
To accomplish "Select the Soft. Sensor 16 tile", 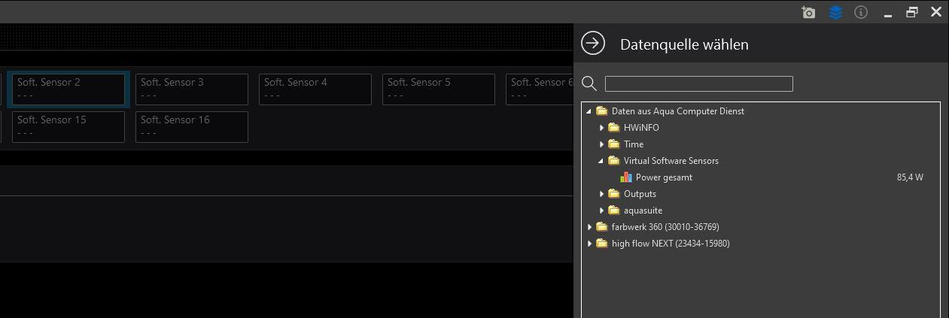I will [x=192, y=127].
